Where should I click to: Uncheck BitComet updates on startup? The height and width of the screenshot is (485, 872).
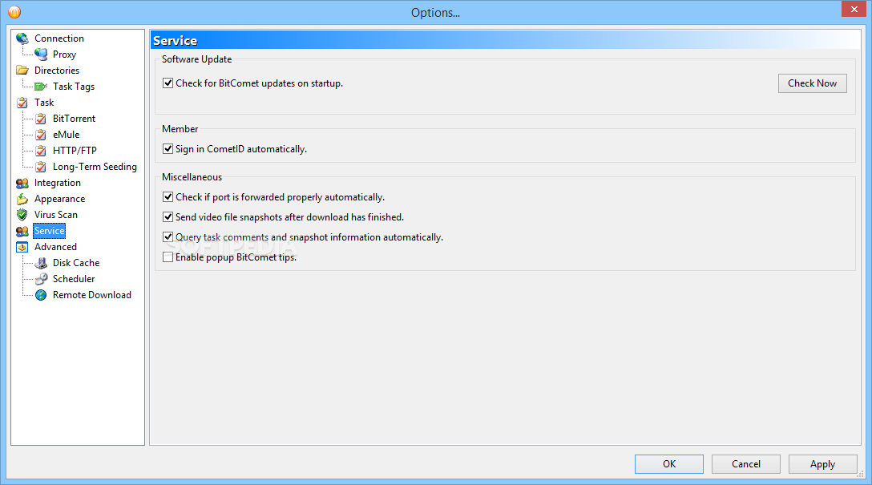tap(168, 83)
